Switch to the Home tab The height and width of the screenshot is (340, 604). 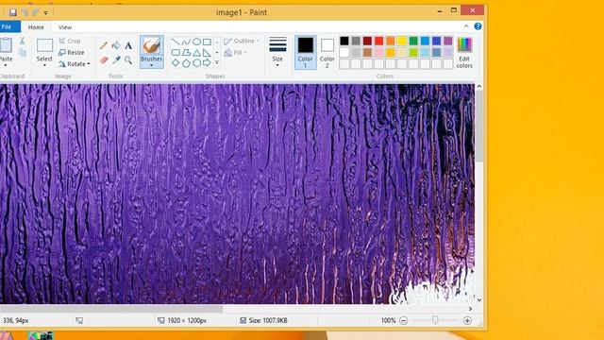click(36, 27)
